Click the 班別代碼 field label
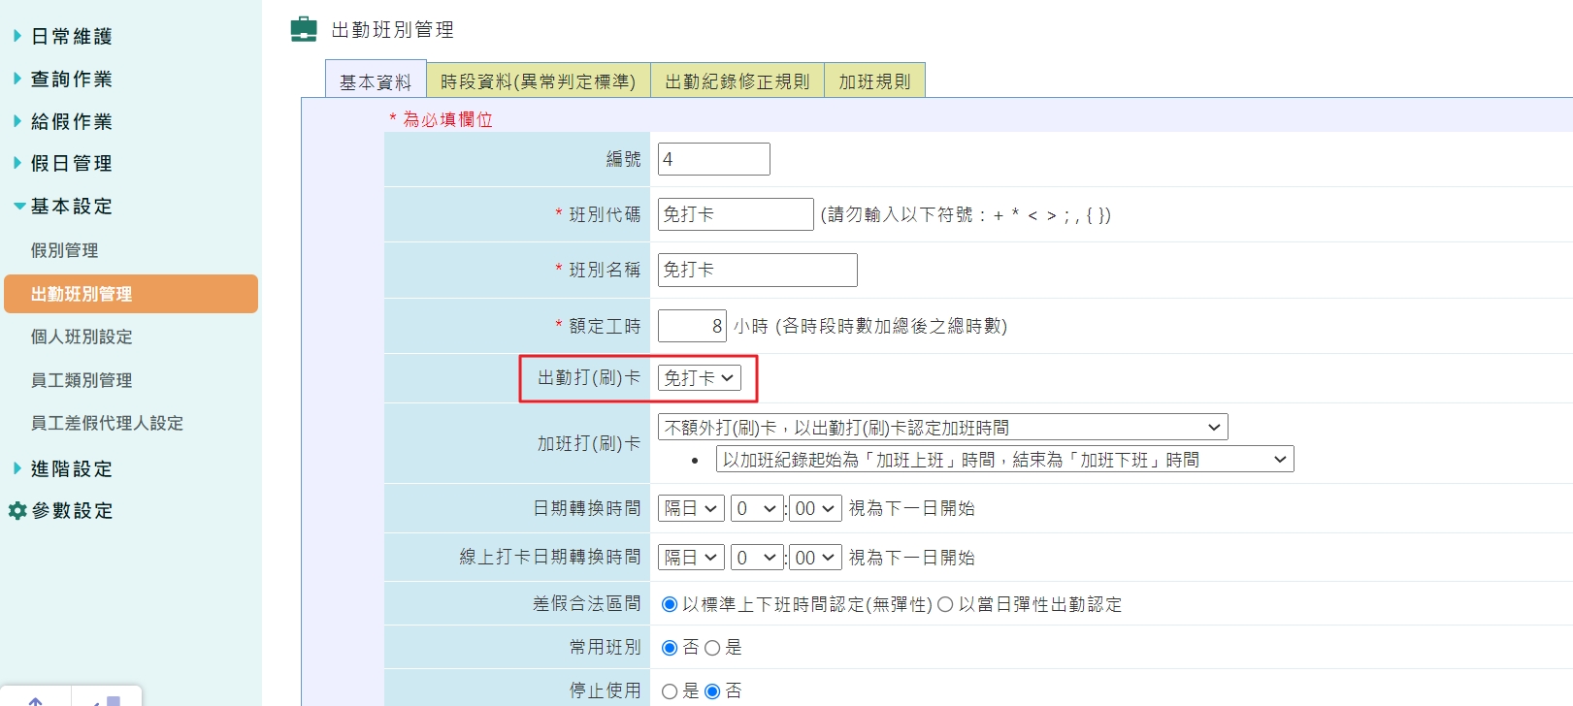Image resolution: width=1573 pixels, height=706 pixels. [x=605, y=214]
